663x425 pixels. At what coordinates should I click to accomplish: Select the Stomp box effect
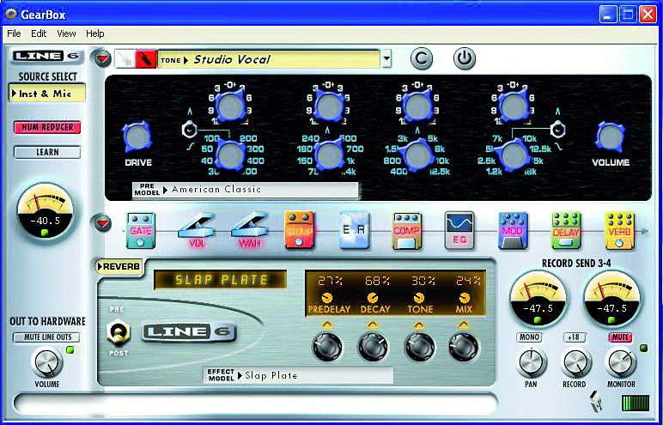[x=300, y=229]
